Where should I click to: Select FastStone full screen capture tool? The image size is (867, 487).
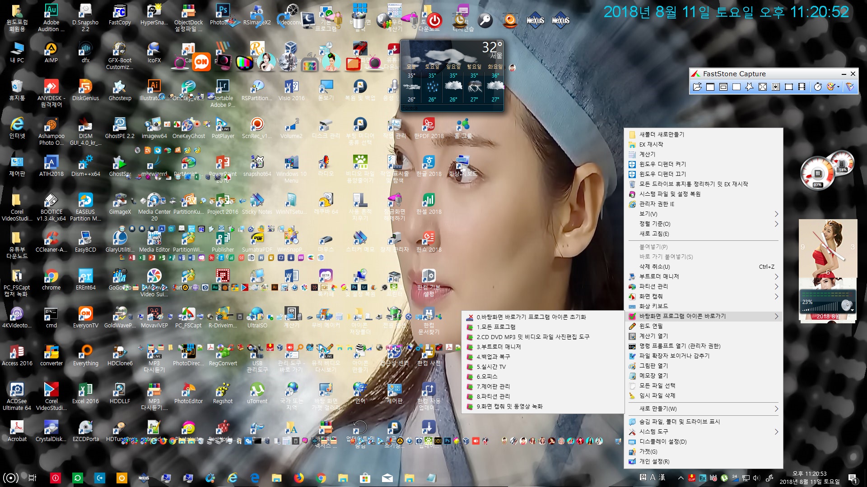(763, 87)
